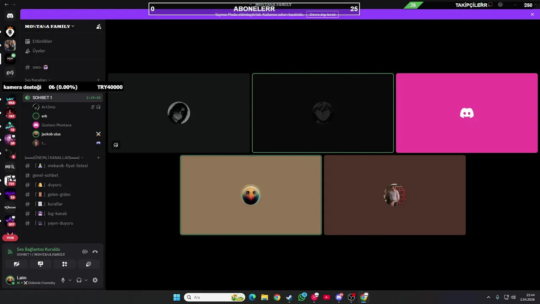Viewport: 540px width, 304px height.
Task: Select the green-outlined dark avatar tile
Action: click(x=323, y=113)
